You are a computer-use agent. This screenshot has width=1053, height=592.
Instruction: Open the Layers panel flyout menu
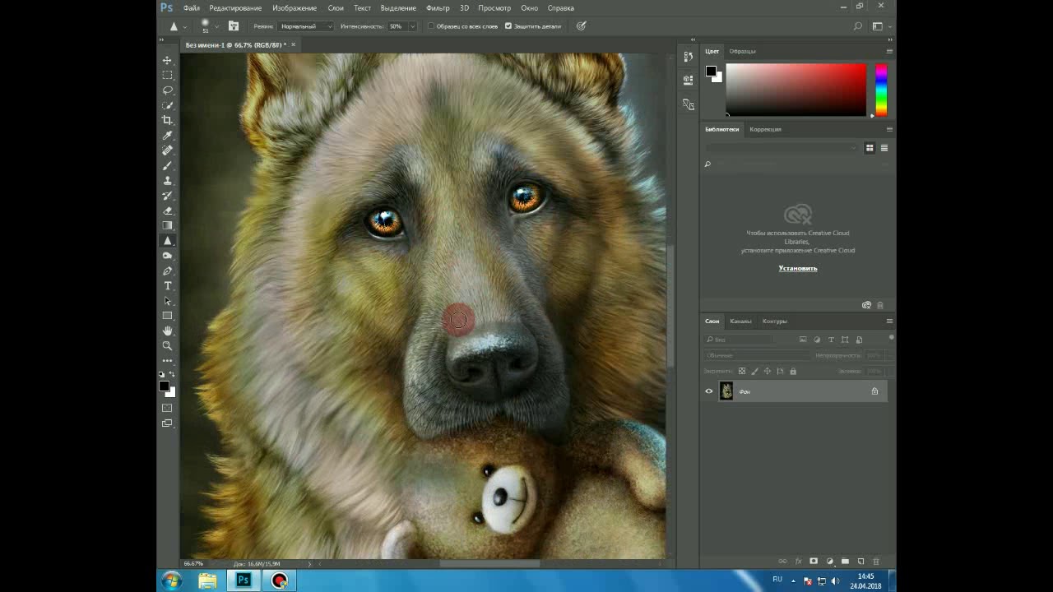click(x=889, y=321)
